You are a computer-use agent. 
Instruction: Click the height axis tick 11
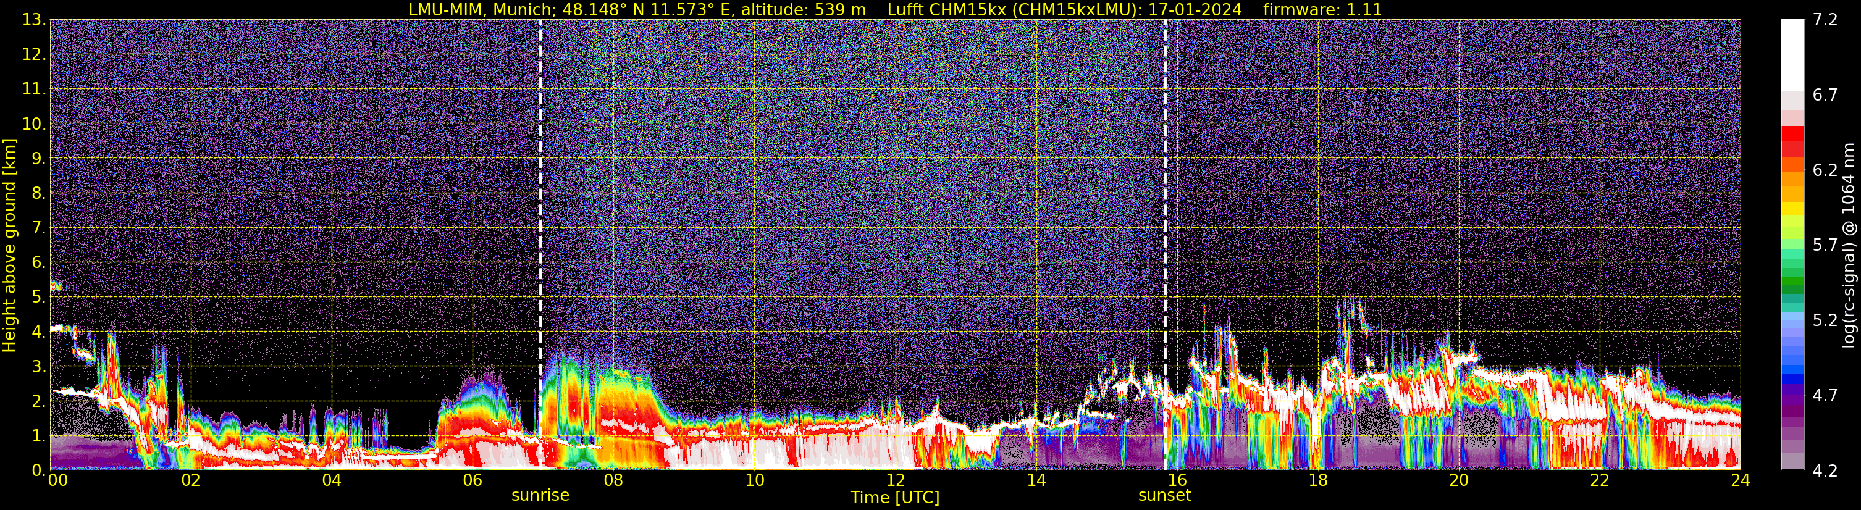click(x=33, y=90)
